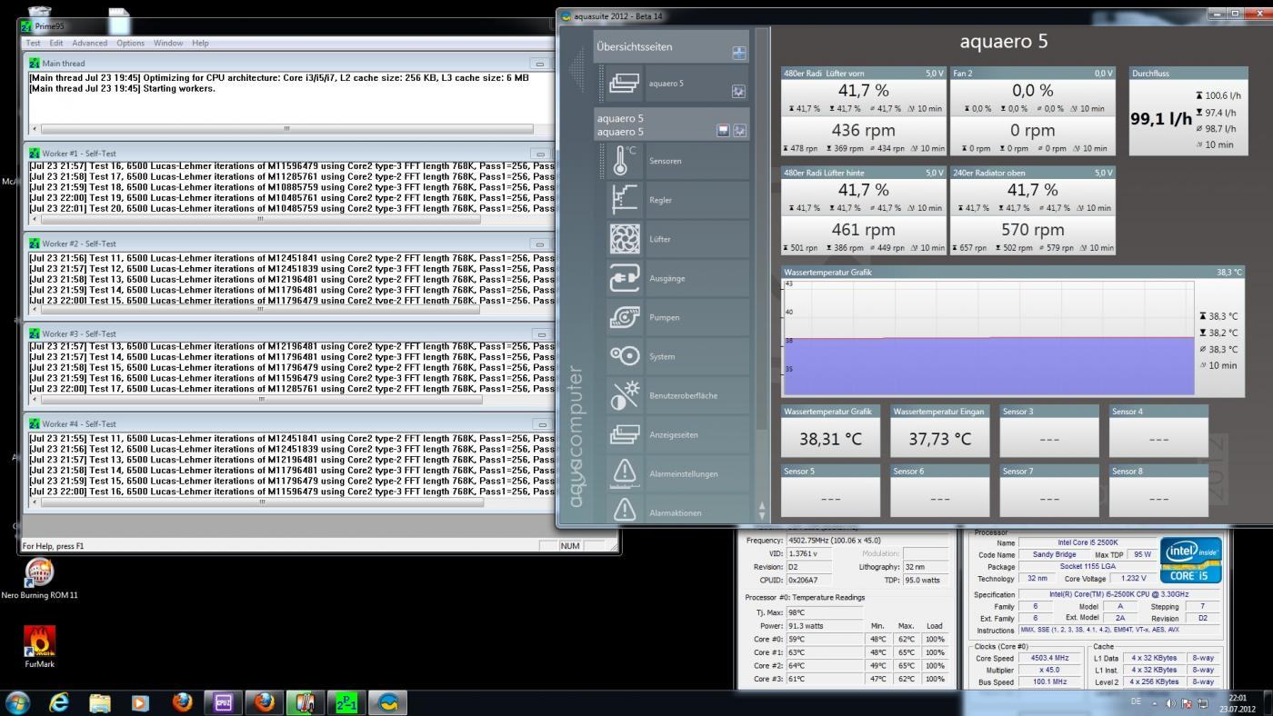Viewport: 1273px width, 716px height.
Task: Open the Test menu in Prime95
Action: (34, 43)
